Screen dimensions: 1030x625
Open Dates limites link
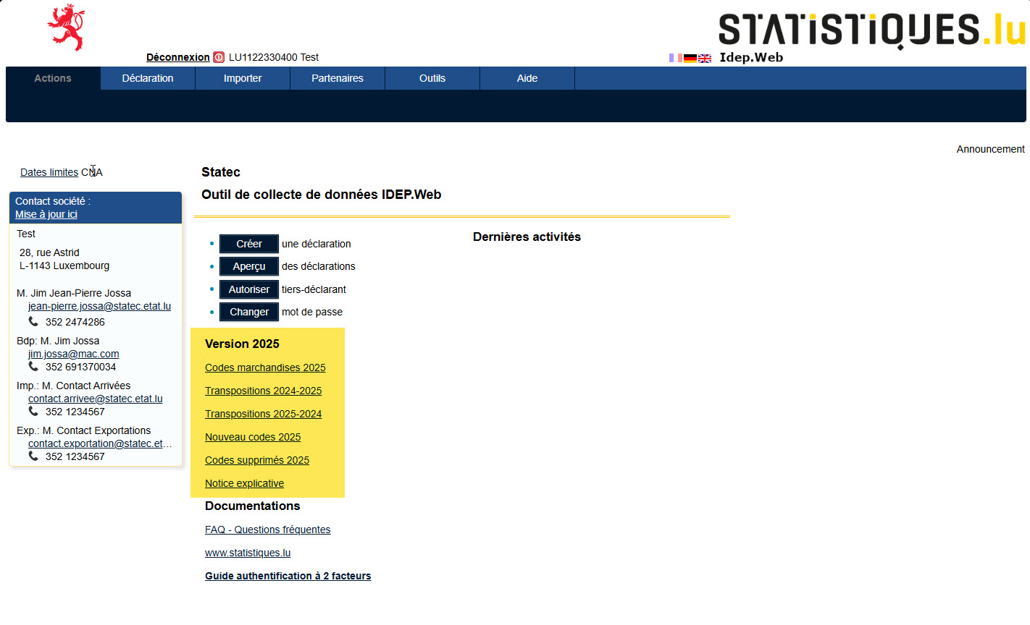(49, 172)
